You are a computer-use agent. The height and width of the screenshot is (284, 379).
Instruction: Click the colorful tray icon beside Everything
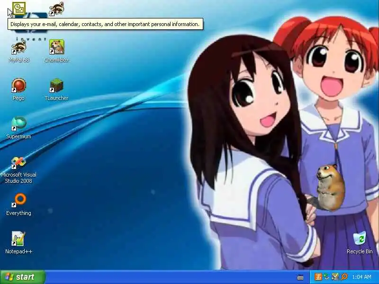pyautogui.click(x=335, y=277)
